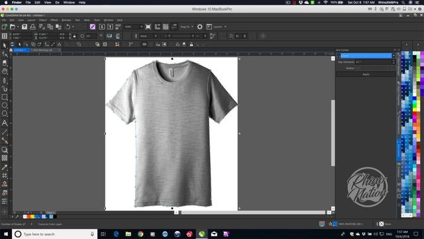Image resolution: width=424 pixels, height=239 pixels.
Task: Toggle the lock ratio padlock
Action: click(74, 36)
